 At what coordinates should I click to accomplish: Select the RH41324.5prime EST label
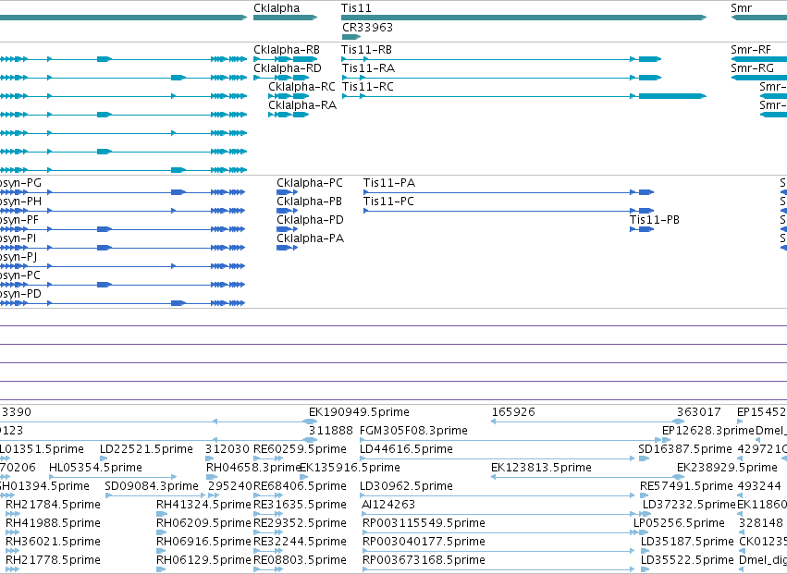(203, 505)
